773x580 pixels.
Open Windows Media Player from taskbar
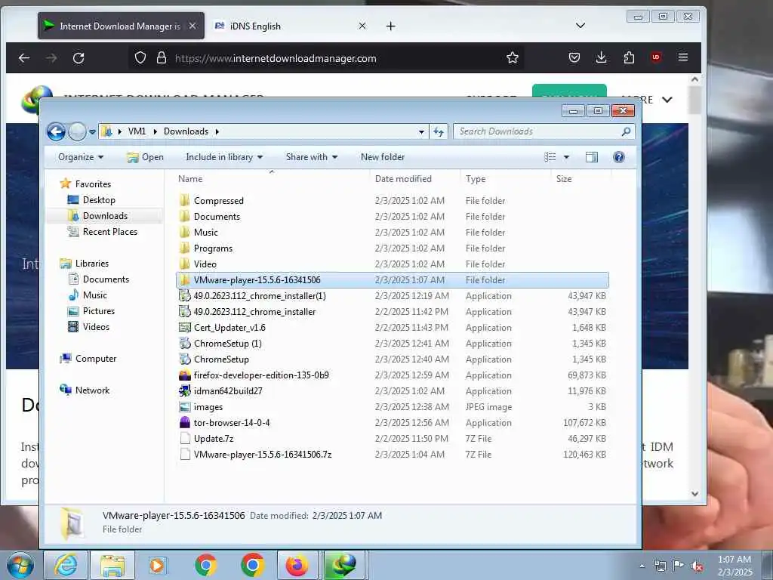coord(159,565)
